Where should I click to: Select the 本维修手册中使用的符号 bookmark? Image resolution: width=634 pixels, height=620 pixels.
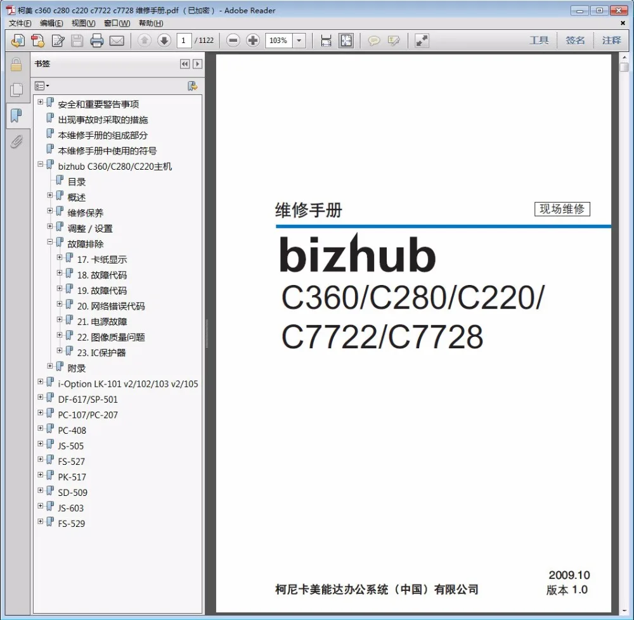tap(108, 151)
